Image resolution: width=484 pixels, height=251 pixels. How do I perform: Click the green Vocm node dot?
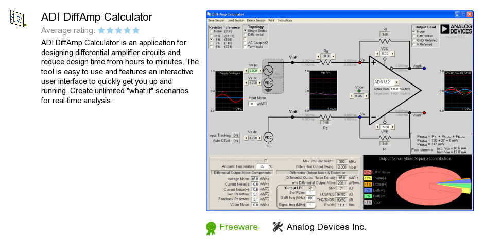coord(359,91)
